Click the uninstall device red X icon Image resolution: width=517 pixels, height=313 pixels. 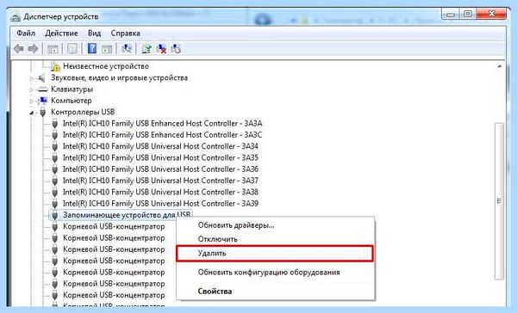coord(161,49)
